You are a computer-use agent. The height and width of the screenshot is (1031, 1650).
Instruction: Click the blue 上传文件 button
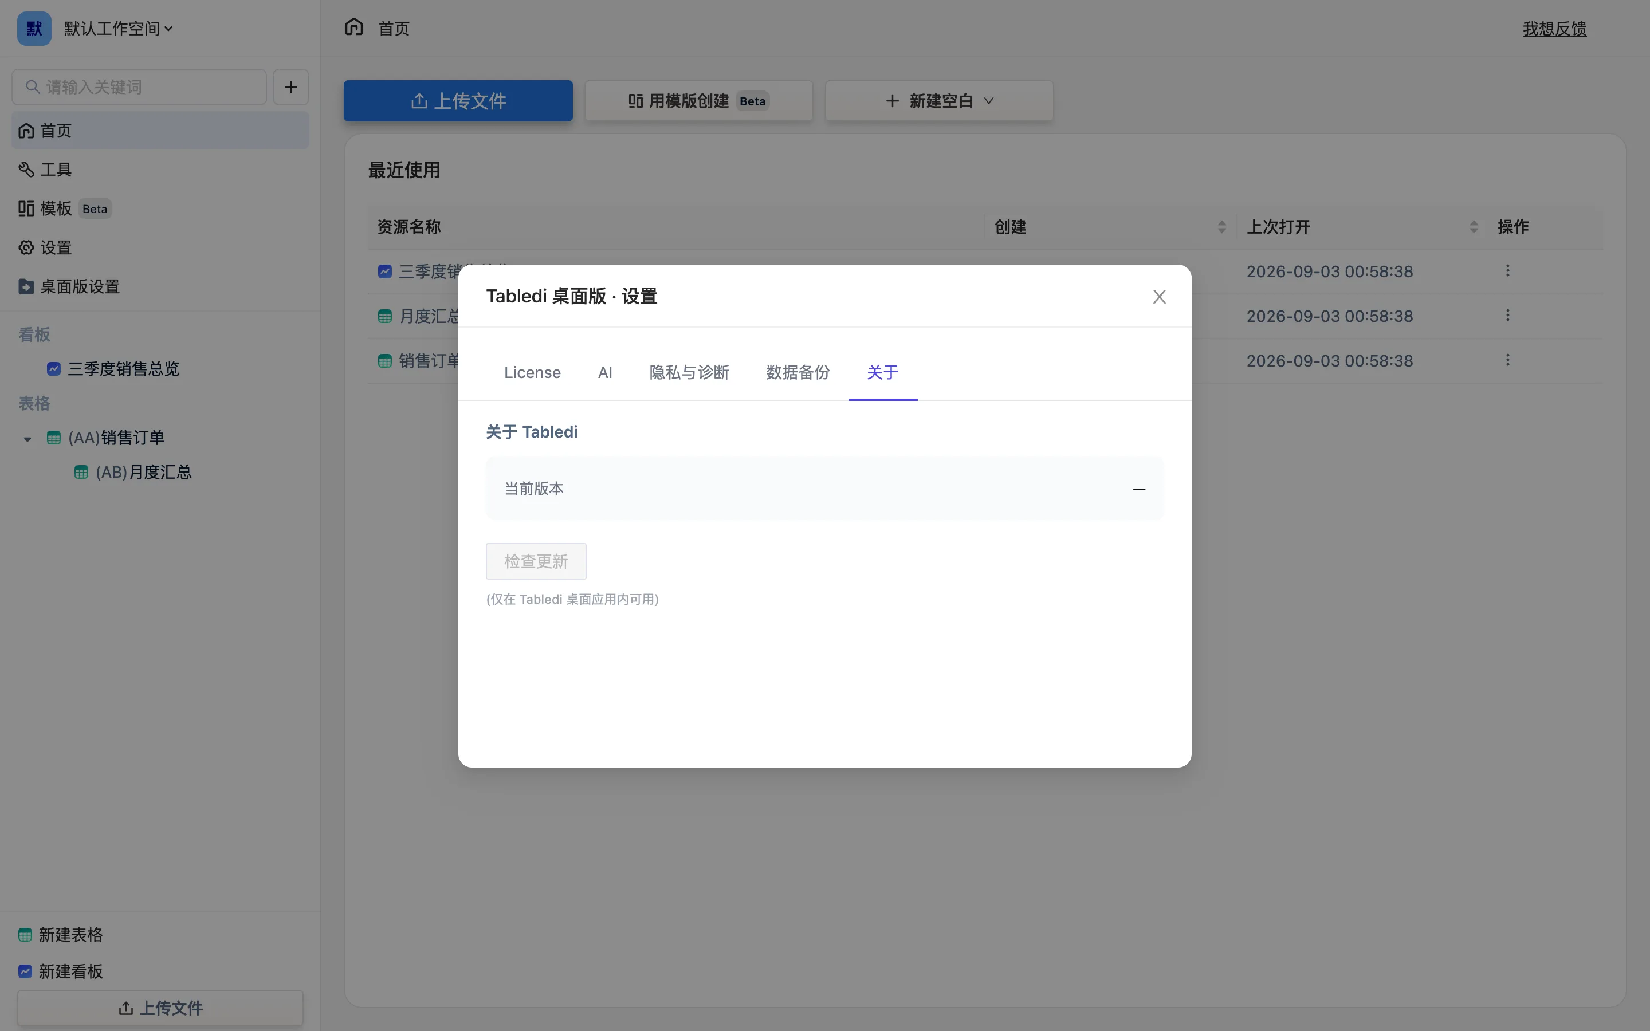(x=458, y=101)
